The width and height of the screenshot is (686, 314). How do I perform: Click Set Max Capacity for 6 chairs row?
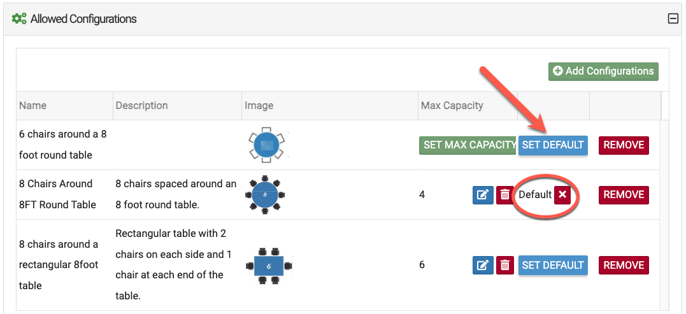tap(468, 145)
